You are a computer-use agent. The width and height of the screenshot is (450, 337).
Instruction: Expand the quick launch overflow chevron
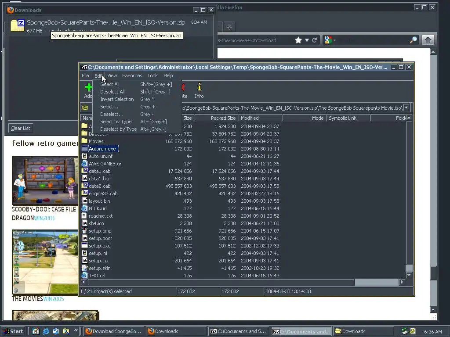click(76, 330)
